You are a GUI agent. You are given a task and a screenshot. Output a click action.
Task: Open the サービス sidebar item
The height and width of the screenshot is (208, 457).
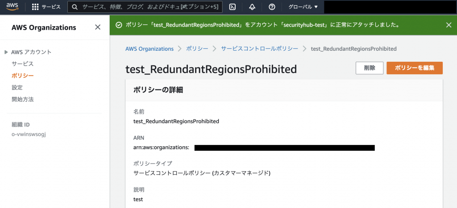coord(22,64)
